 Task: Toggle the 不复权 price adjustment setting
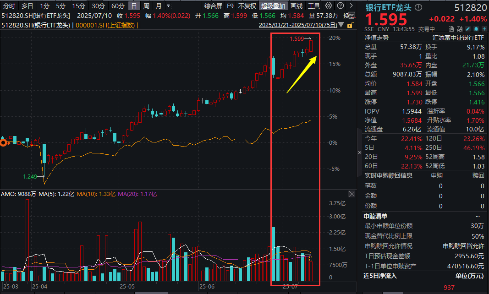(246, 5)
